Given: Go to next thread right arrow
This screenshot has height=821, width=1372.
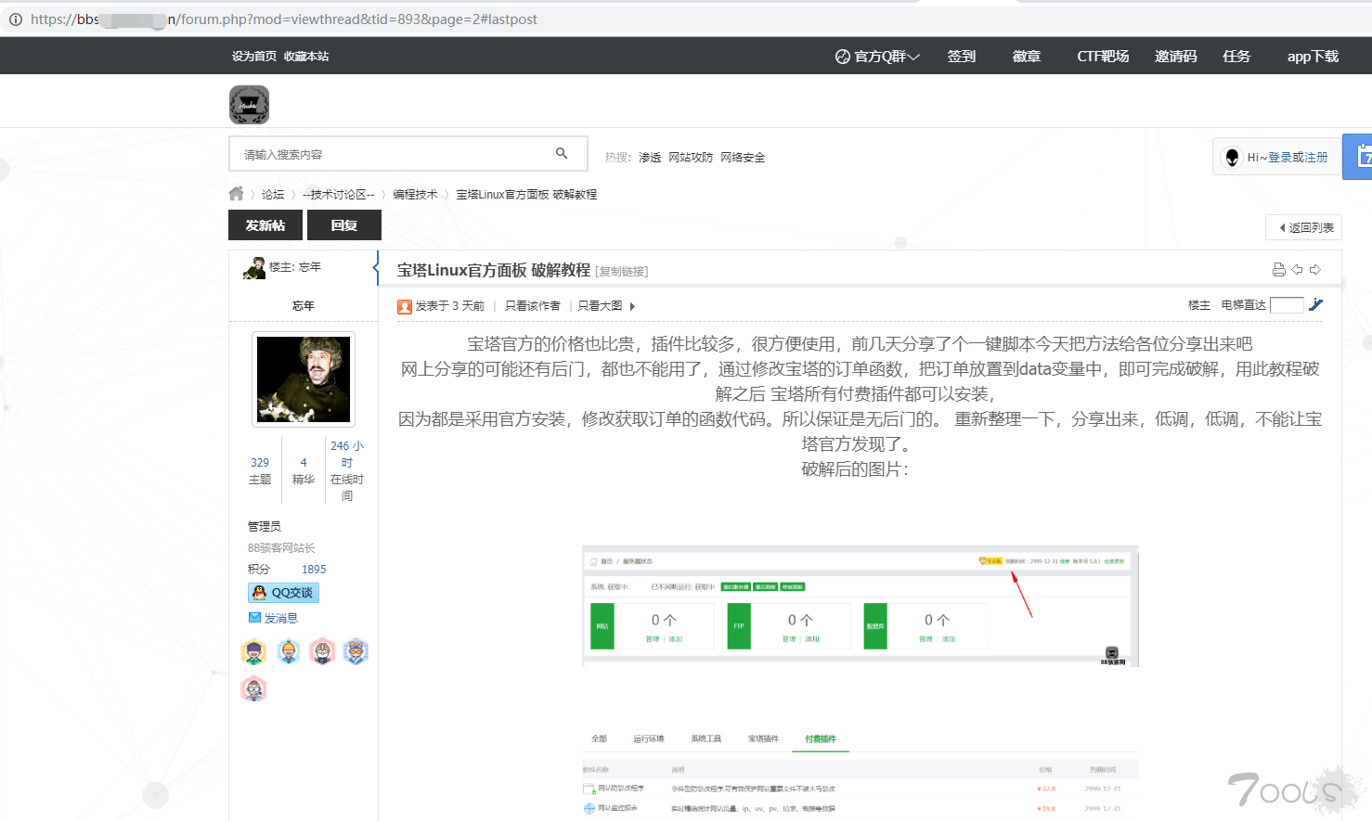Looking at the screenshot, I should tap(1314, 270).
